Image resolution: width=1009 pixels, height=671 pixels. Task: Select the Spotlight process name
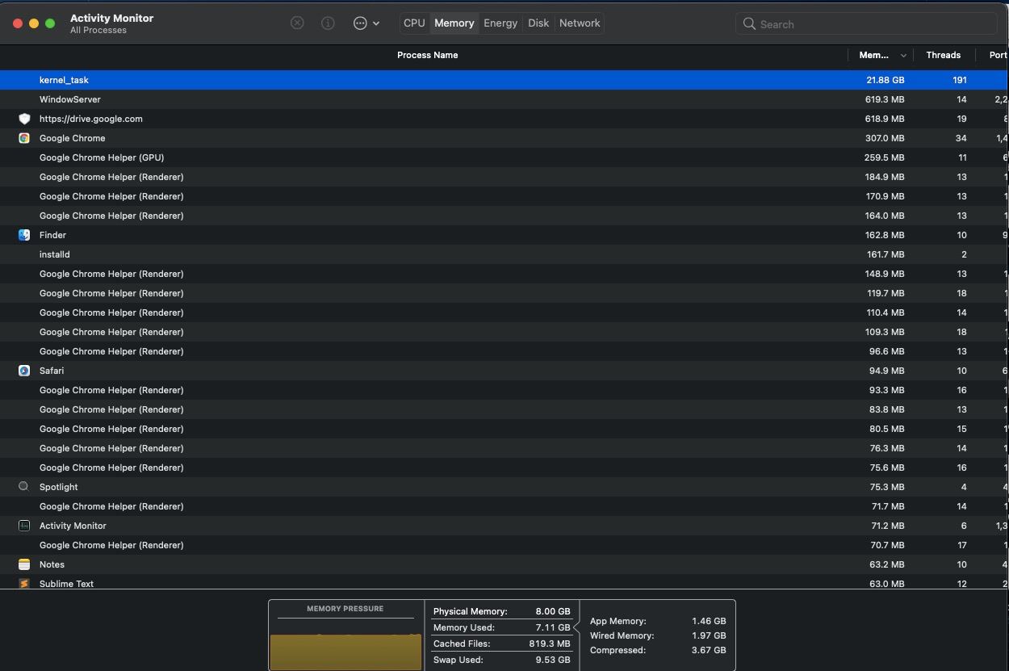[59, 487]
